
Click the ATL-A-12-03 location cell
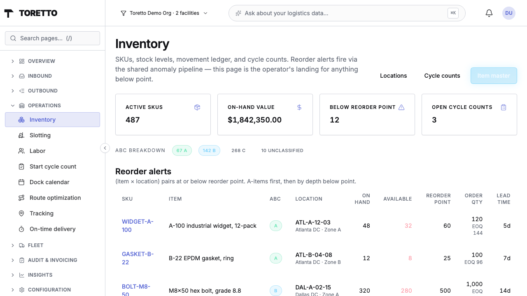coord(318,226)
